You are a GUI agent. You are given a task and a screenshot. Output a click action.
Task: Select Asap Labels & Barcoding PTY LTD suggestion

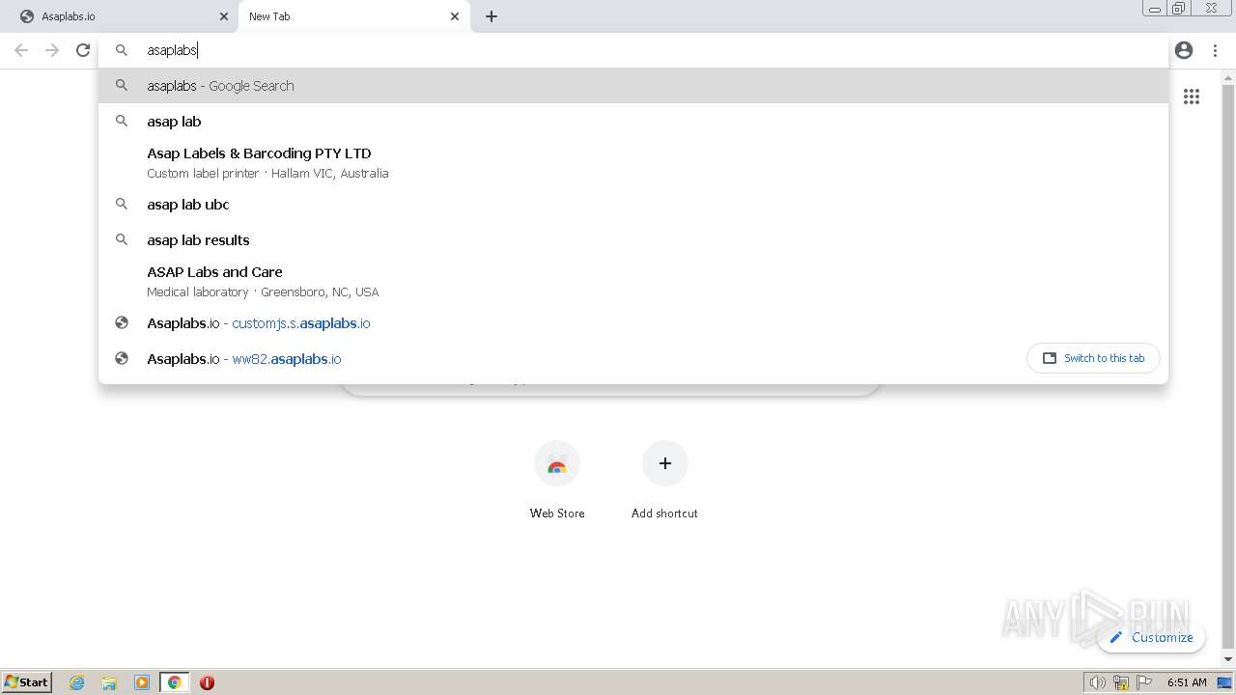click(633, 162)
